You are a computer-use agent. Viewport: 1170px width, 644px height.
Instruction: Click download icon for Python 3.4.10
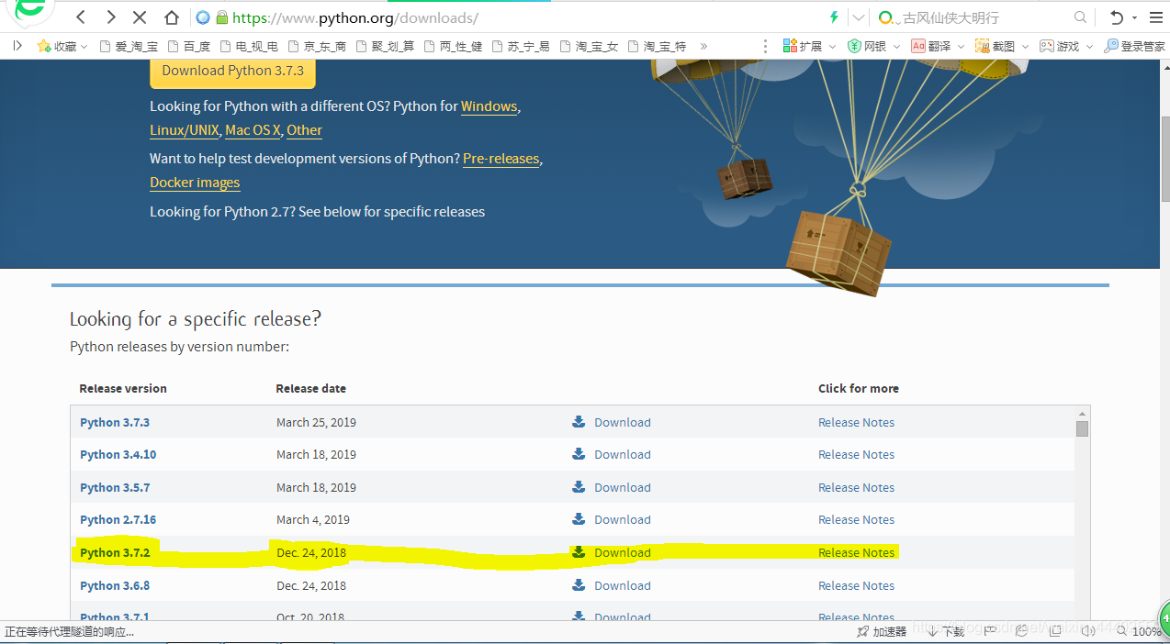click(x=579, y=454)
